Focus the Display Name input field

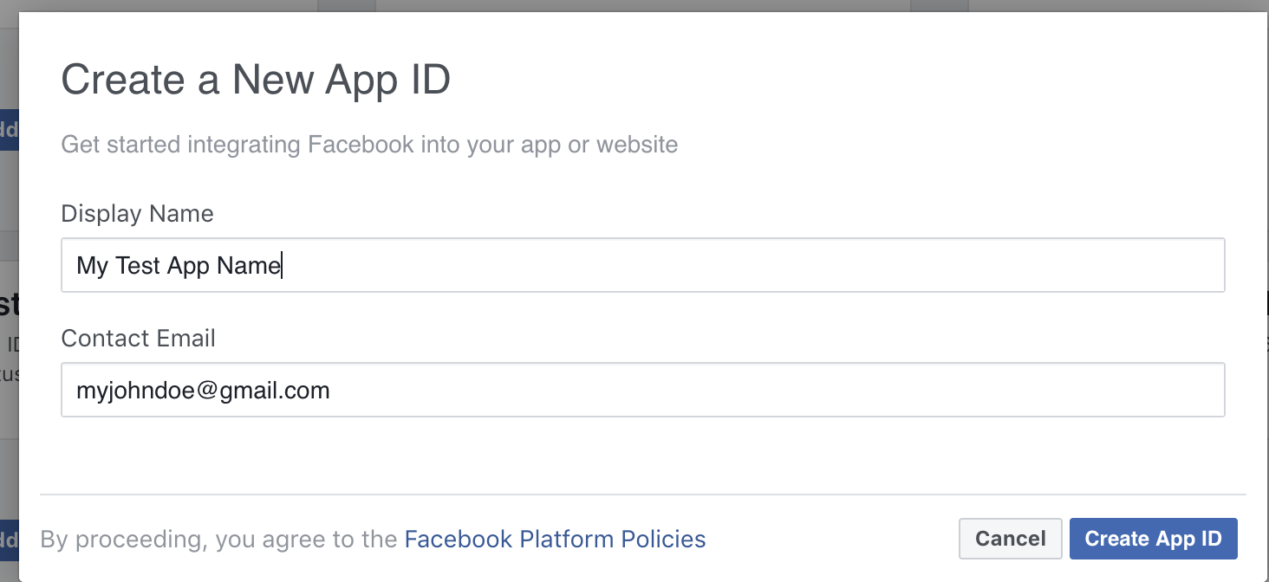click(642, 265)
